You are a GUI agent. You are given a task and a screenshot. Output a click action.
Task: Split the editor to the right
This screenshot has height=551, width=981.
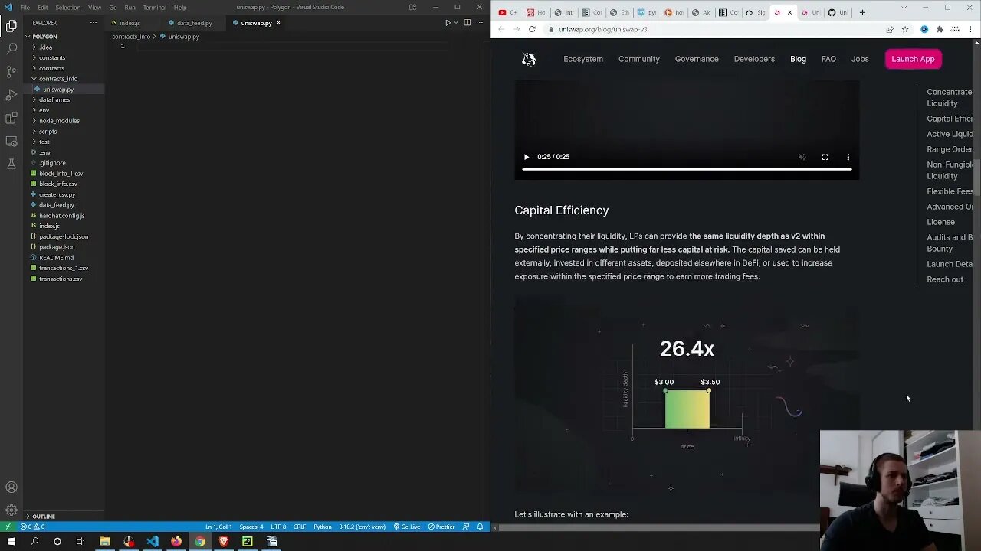467,23
